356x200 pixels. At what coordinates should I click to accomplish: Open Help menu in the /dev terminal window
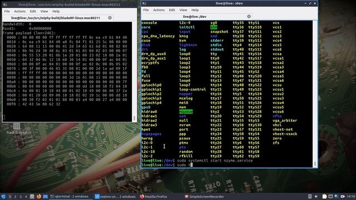(x=195, y=10)
